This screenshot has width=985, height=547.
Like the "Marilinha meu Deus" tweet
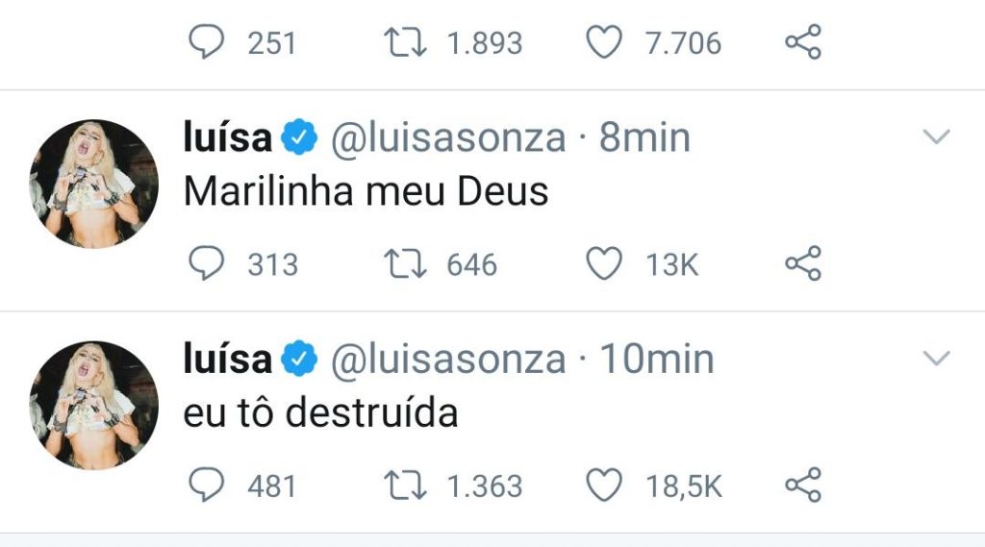[604, 263]
